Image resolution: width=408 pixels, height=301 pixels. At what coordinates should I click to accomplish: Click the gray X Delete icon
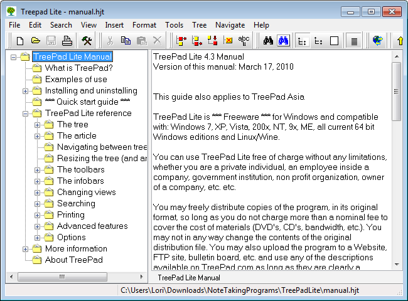(157, 41)
